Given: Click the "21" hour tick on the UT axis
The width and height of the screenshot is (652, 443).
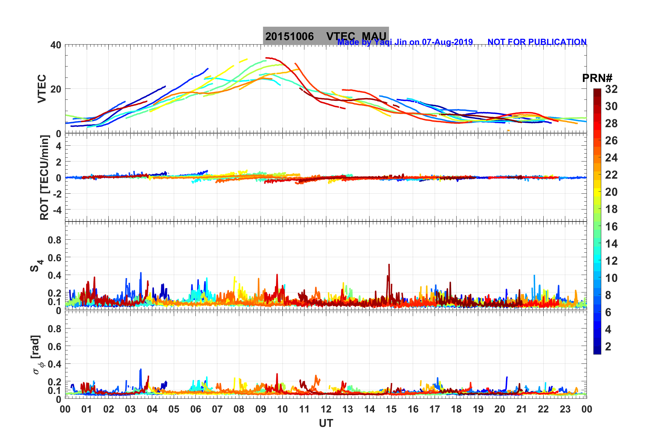Looking at the screenshot, I should point(522,409).
